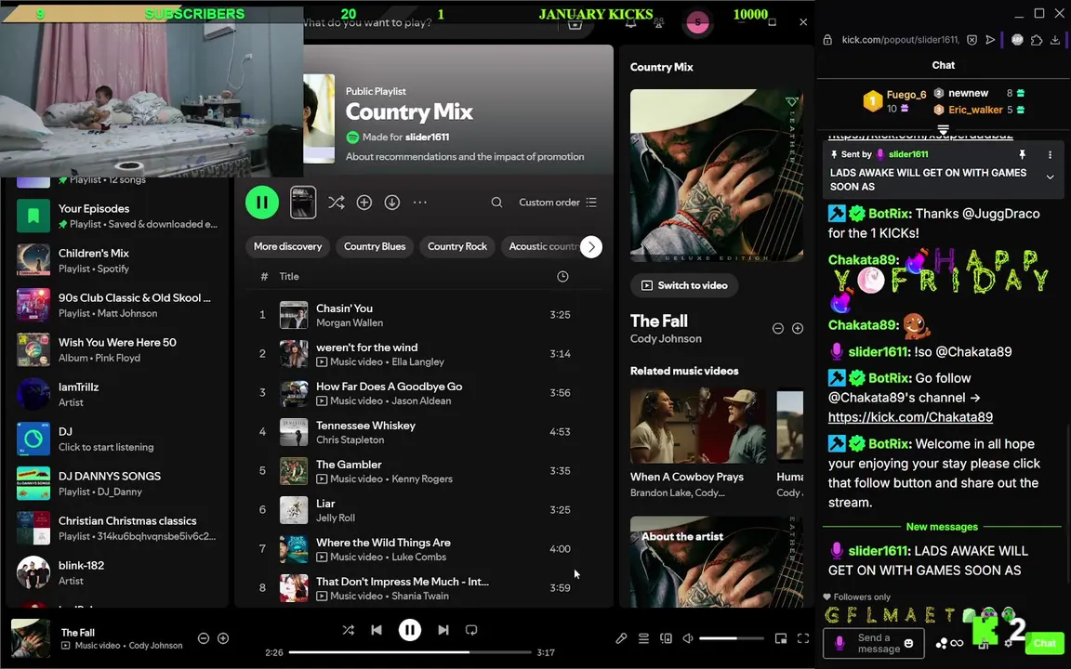Collapse the pinned message chevron in Kick chat

tap(1050, 177)
